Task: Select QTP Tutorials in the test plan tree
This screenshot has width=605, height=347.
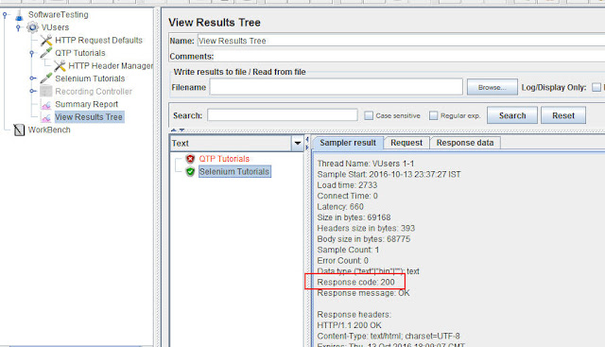Action: (x=80, y=53)
